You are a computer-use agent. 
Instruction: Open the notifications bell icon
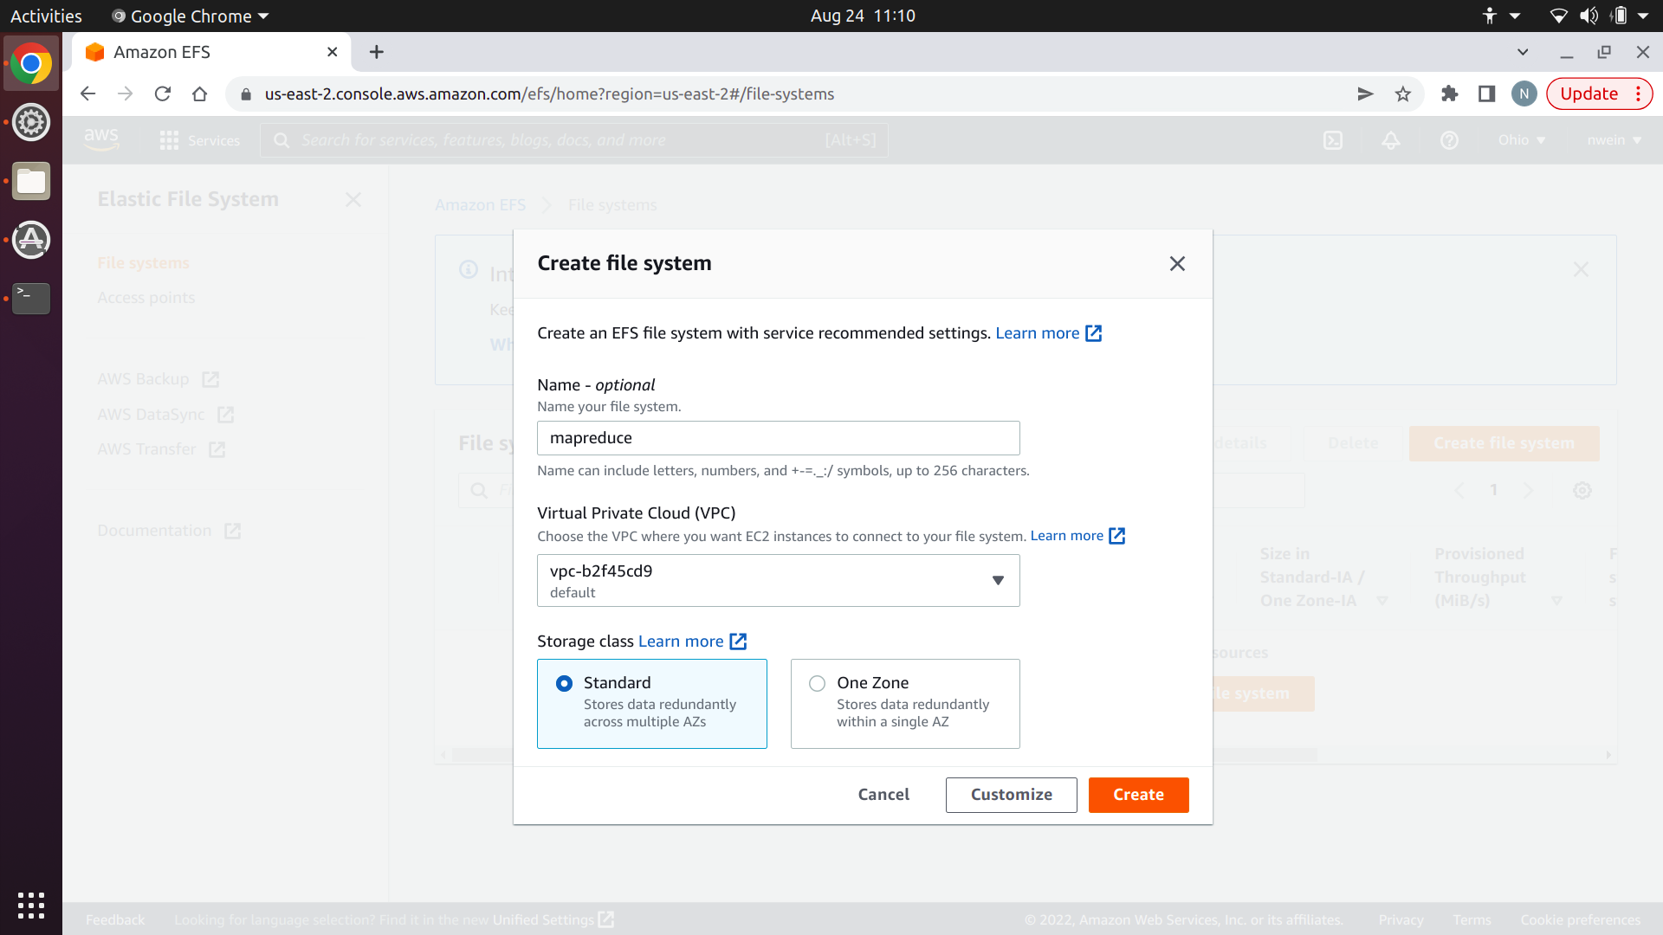pyautogui.click(x=1390, y=140)
